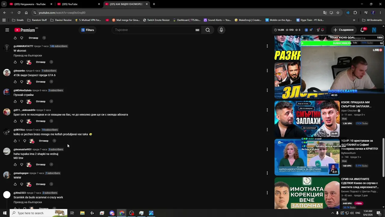Expand the hidden bookmarks overflow chevron
Screen dimensions: 385x217
click(354, 20)
